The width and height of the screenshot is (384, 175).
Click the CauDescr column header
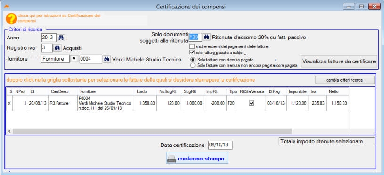[x=63, y=91]
